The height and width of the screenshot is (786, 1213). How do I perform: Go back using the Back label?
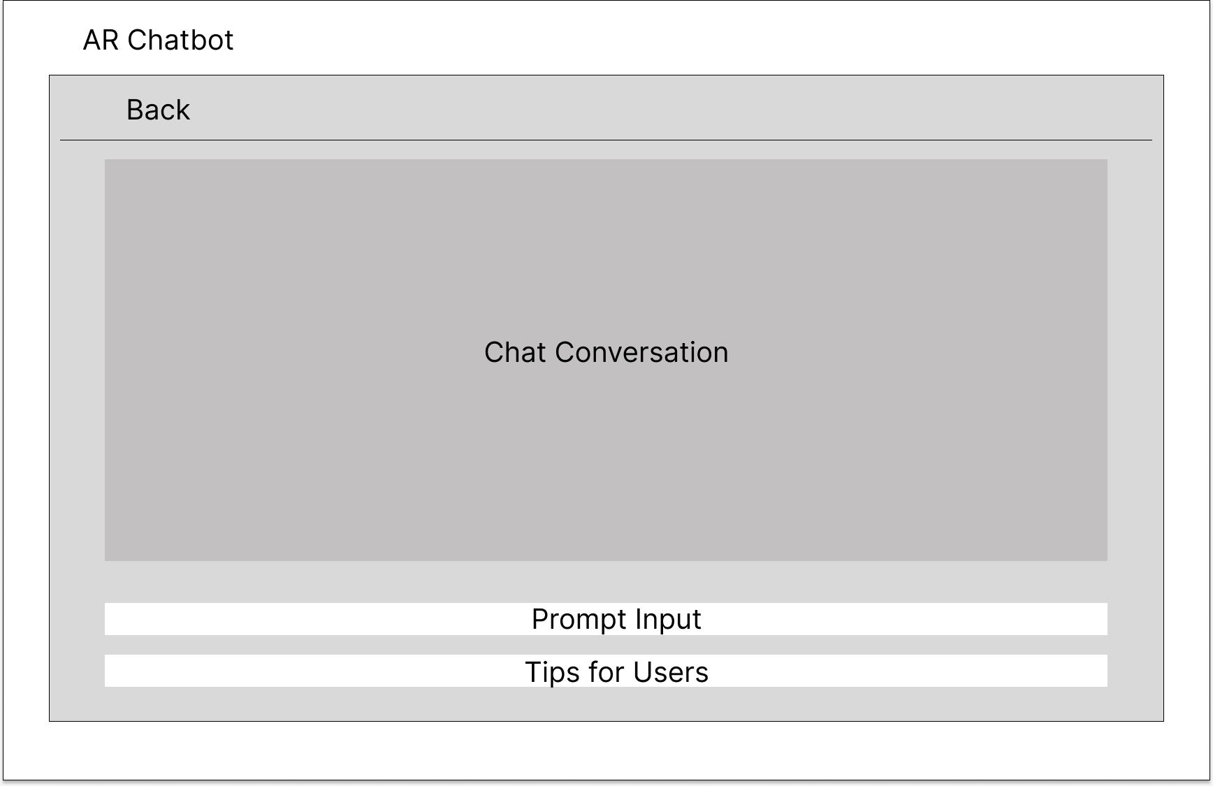point(158,110)
